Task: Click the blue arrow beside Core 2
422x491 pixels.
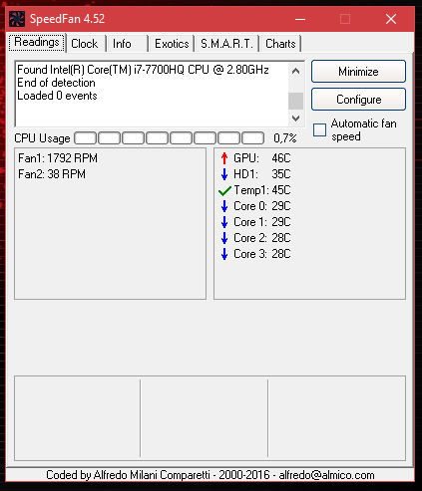Action: tap(224, 238)
